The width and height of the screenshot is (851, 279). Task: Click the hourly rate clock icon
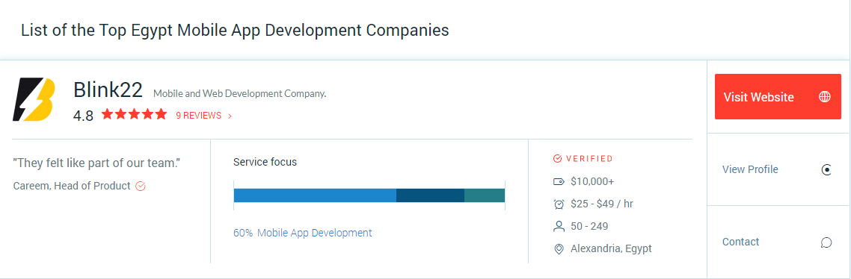[x=559, y=204]
